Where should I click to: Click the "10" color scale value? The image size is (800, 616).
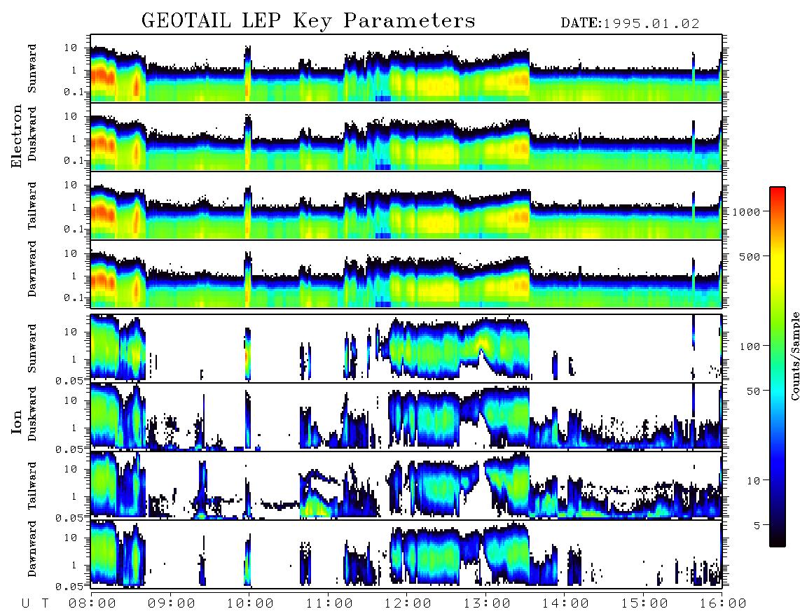pos(753,481)
